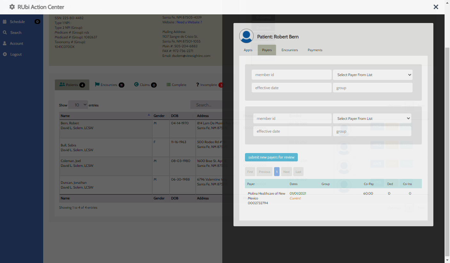Click the Search magnifier icon in sidebar

coord(5,33)
